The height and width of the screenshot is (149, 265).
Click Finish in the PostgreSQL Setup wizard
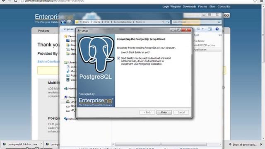(164, 112)
